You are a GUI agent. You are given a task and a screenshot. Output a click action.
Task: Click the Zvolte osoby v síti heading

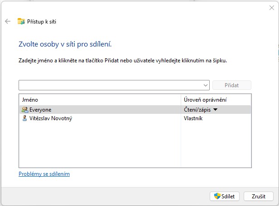(65, 44)
